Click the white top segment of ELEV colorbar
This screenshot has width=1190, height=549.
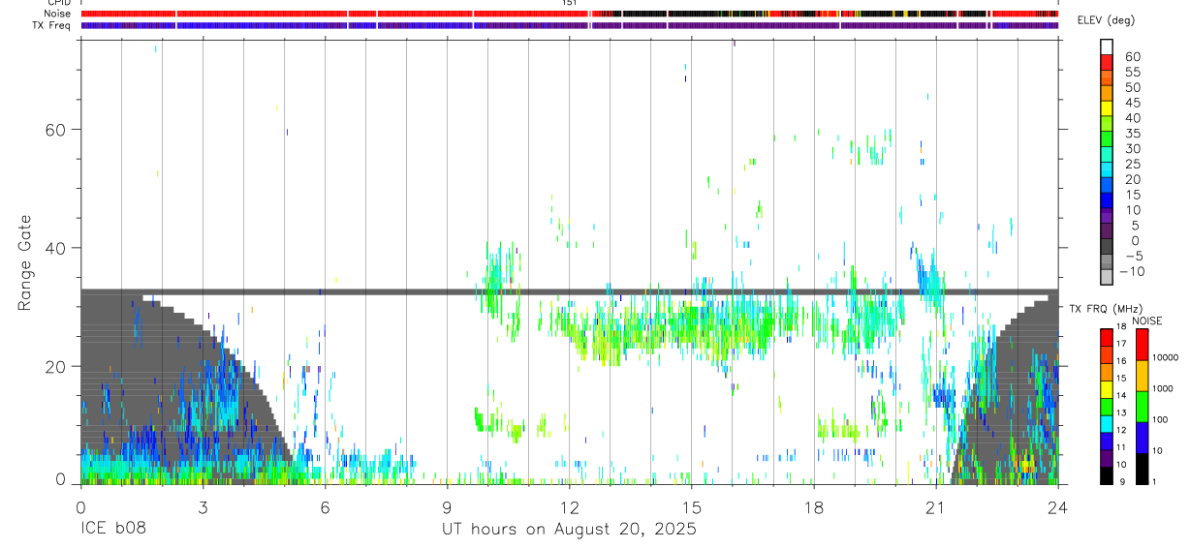coord(1107,46)
